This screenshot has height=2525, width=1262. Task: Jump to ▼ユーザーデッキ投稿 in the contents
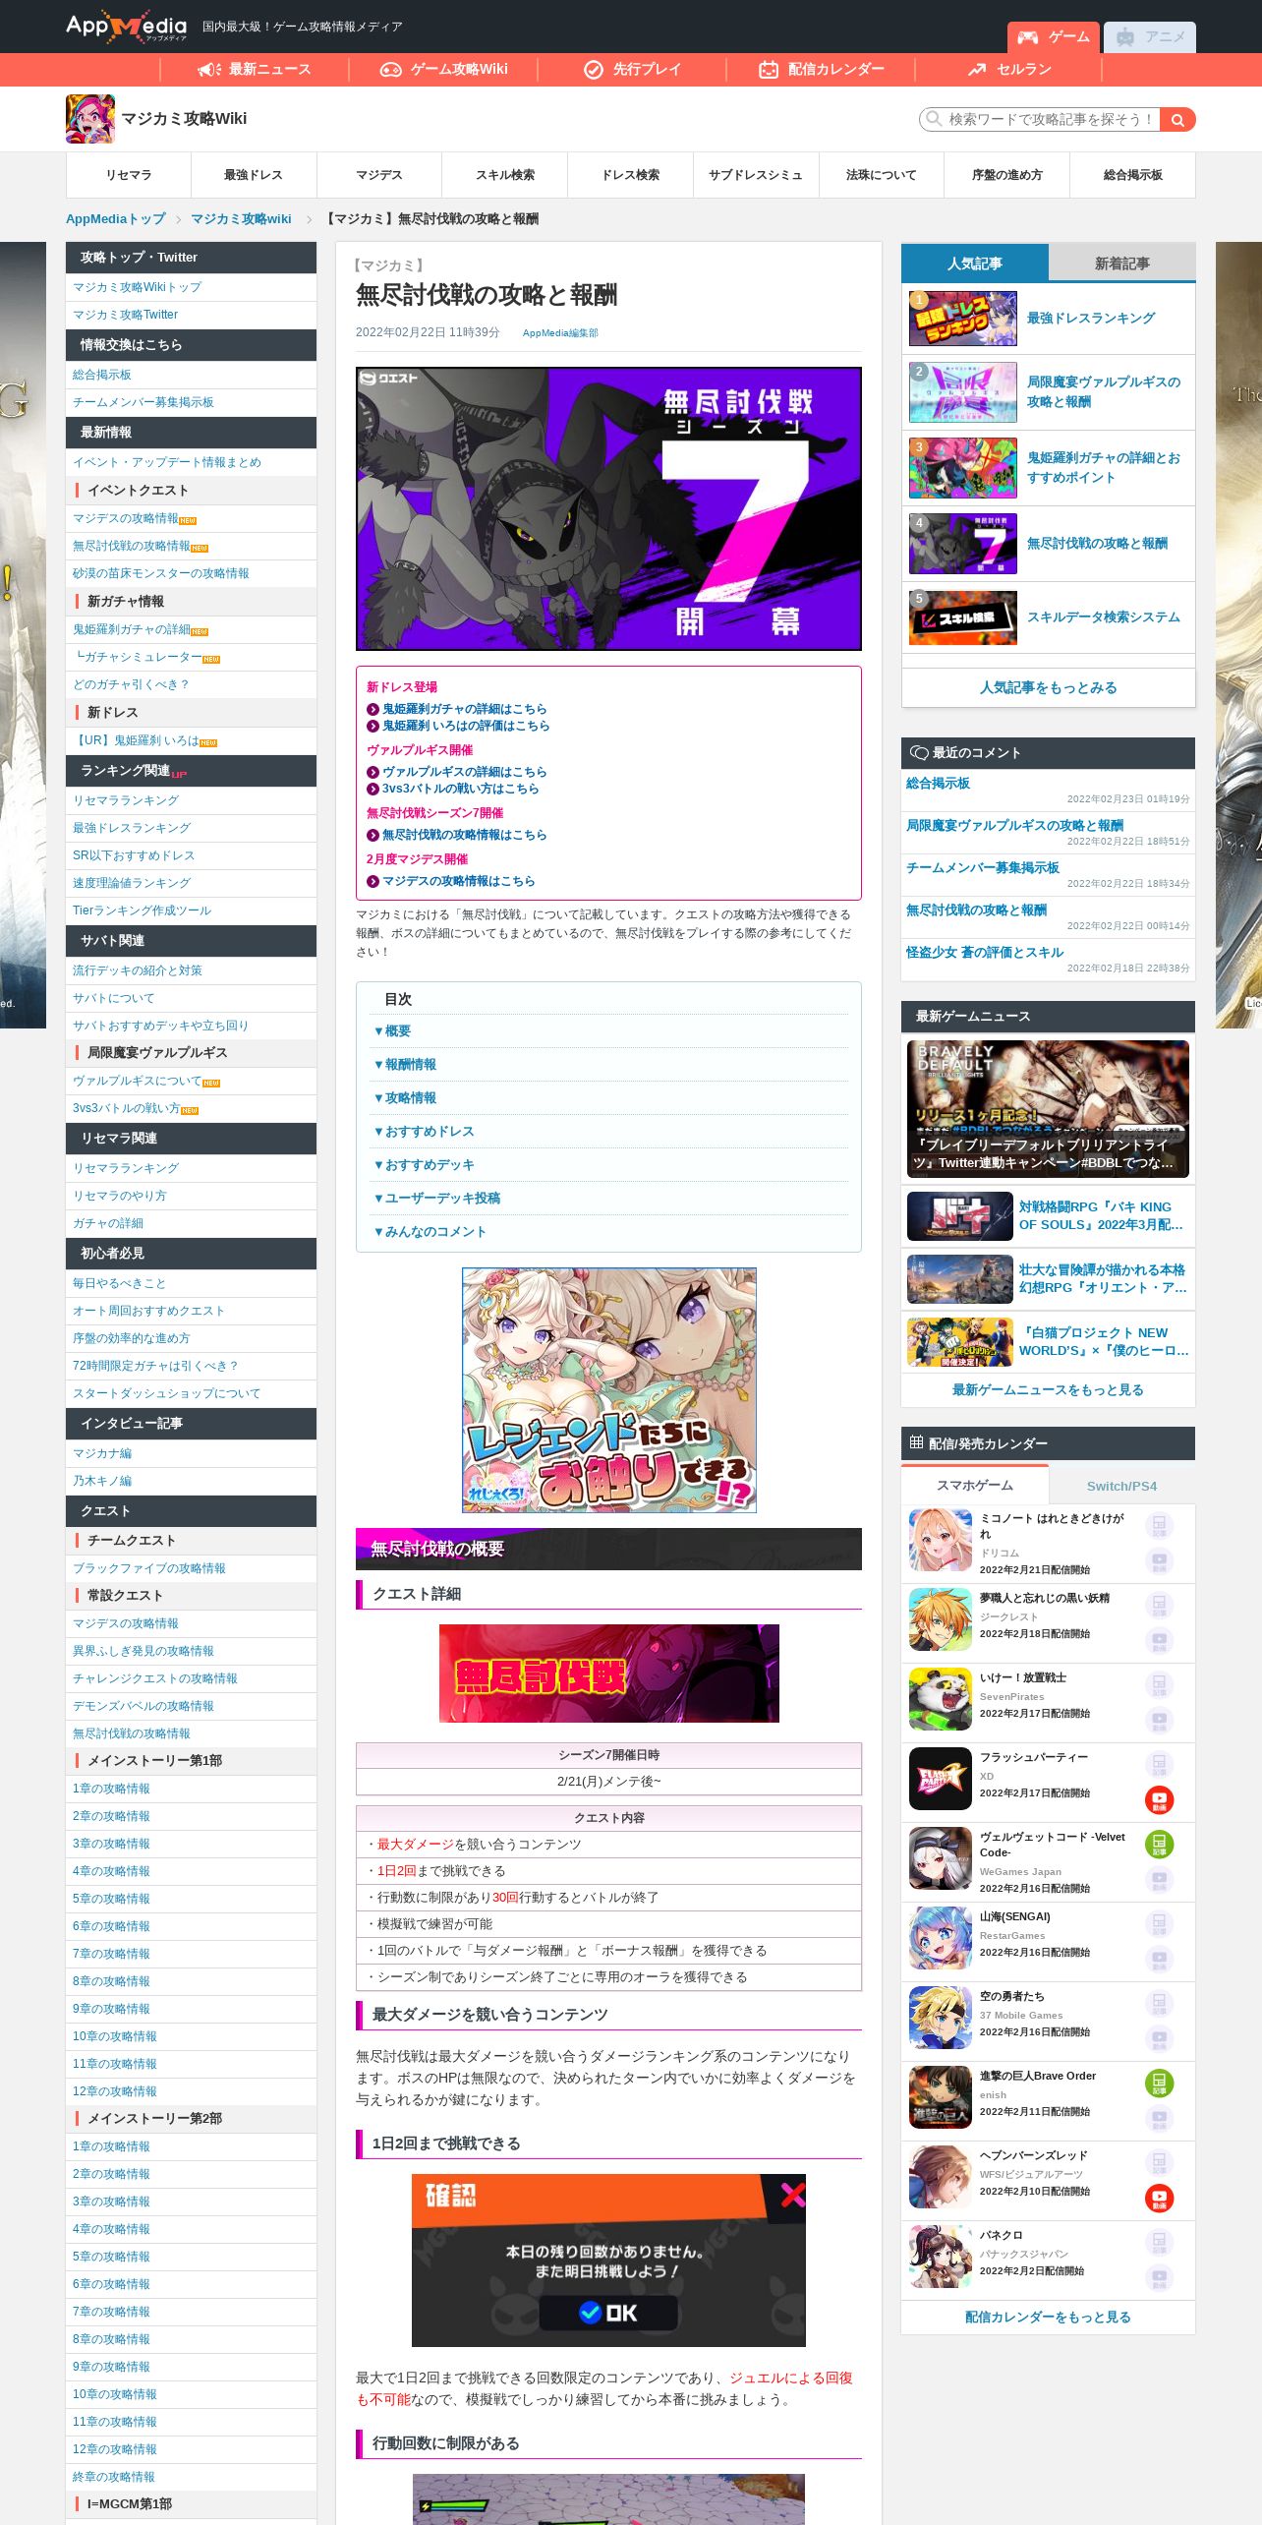pyautogui.click(x=436, y=1198)
